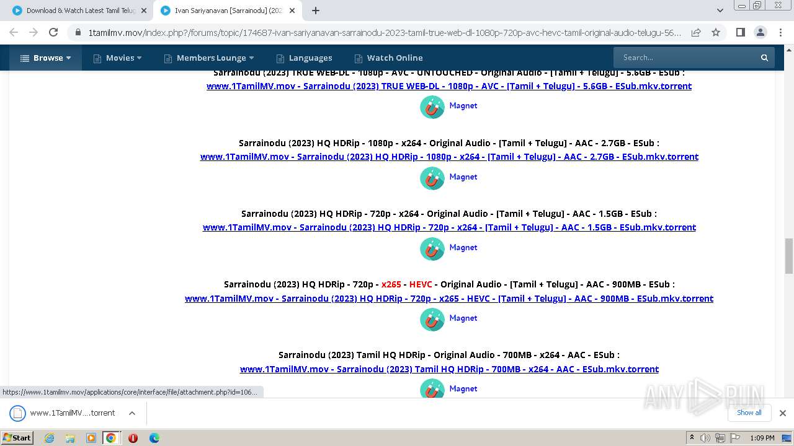Download the 1080p x264 2.7GB torrent file

pos(449,157)
